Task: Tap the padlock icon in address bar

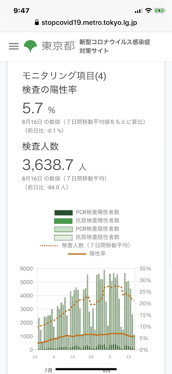Action: tap(36, 23)
